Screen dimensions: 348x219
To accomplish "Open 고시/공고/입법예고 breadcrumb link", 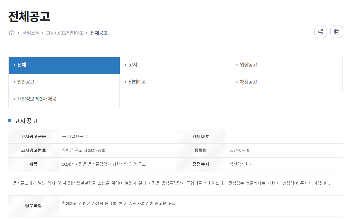I will click(x=65, y=33).
